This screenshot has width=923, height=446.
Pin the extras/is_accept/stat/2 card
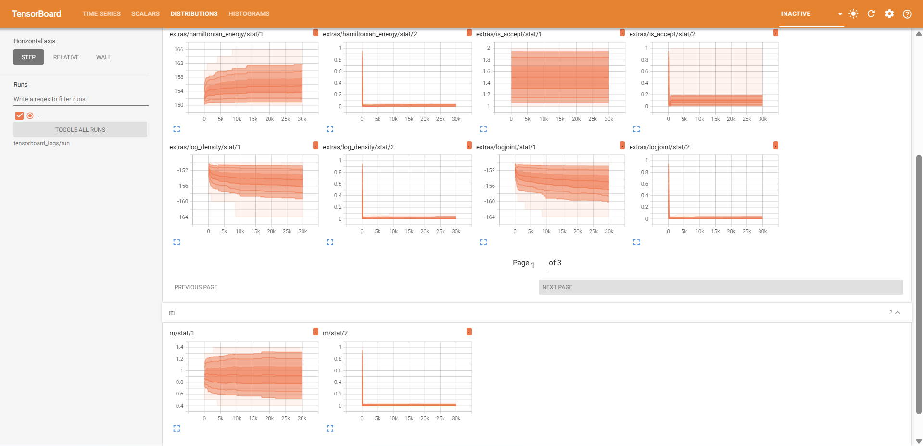coord(775,33)
